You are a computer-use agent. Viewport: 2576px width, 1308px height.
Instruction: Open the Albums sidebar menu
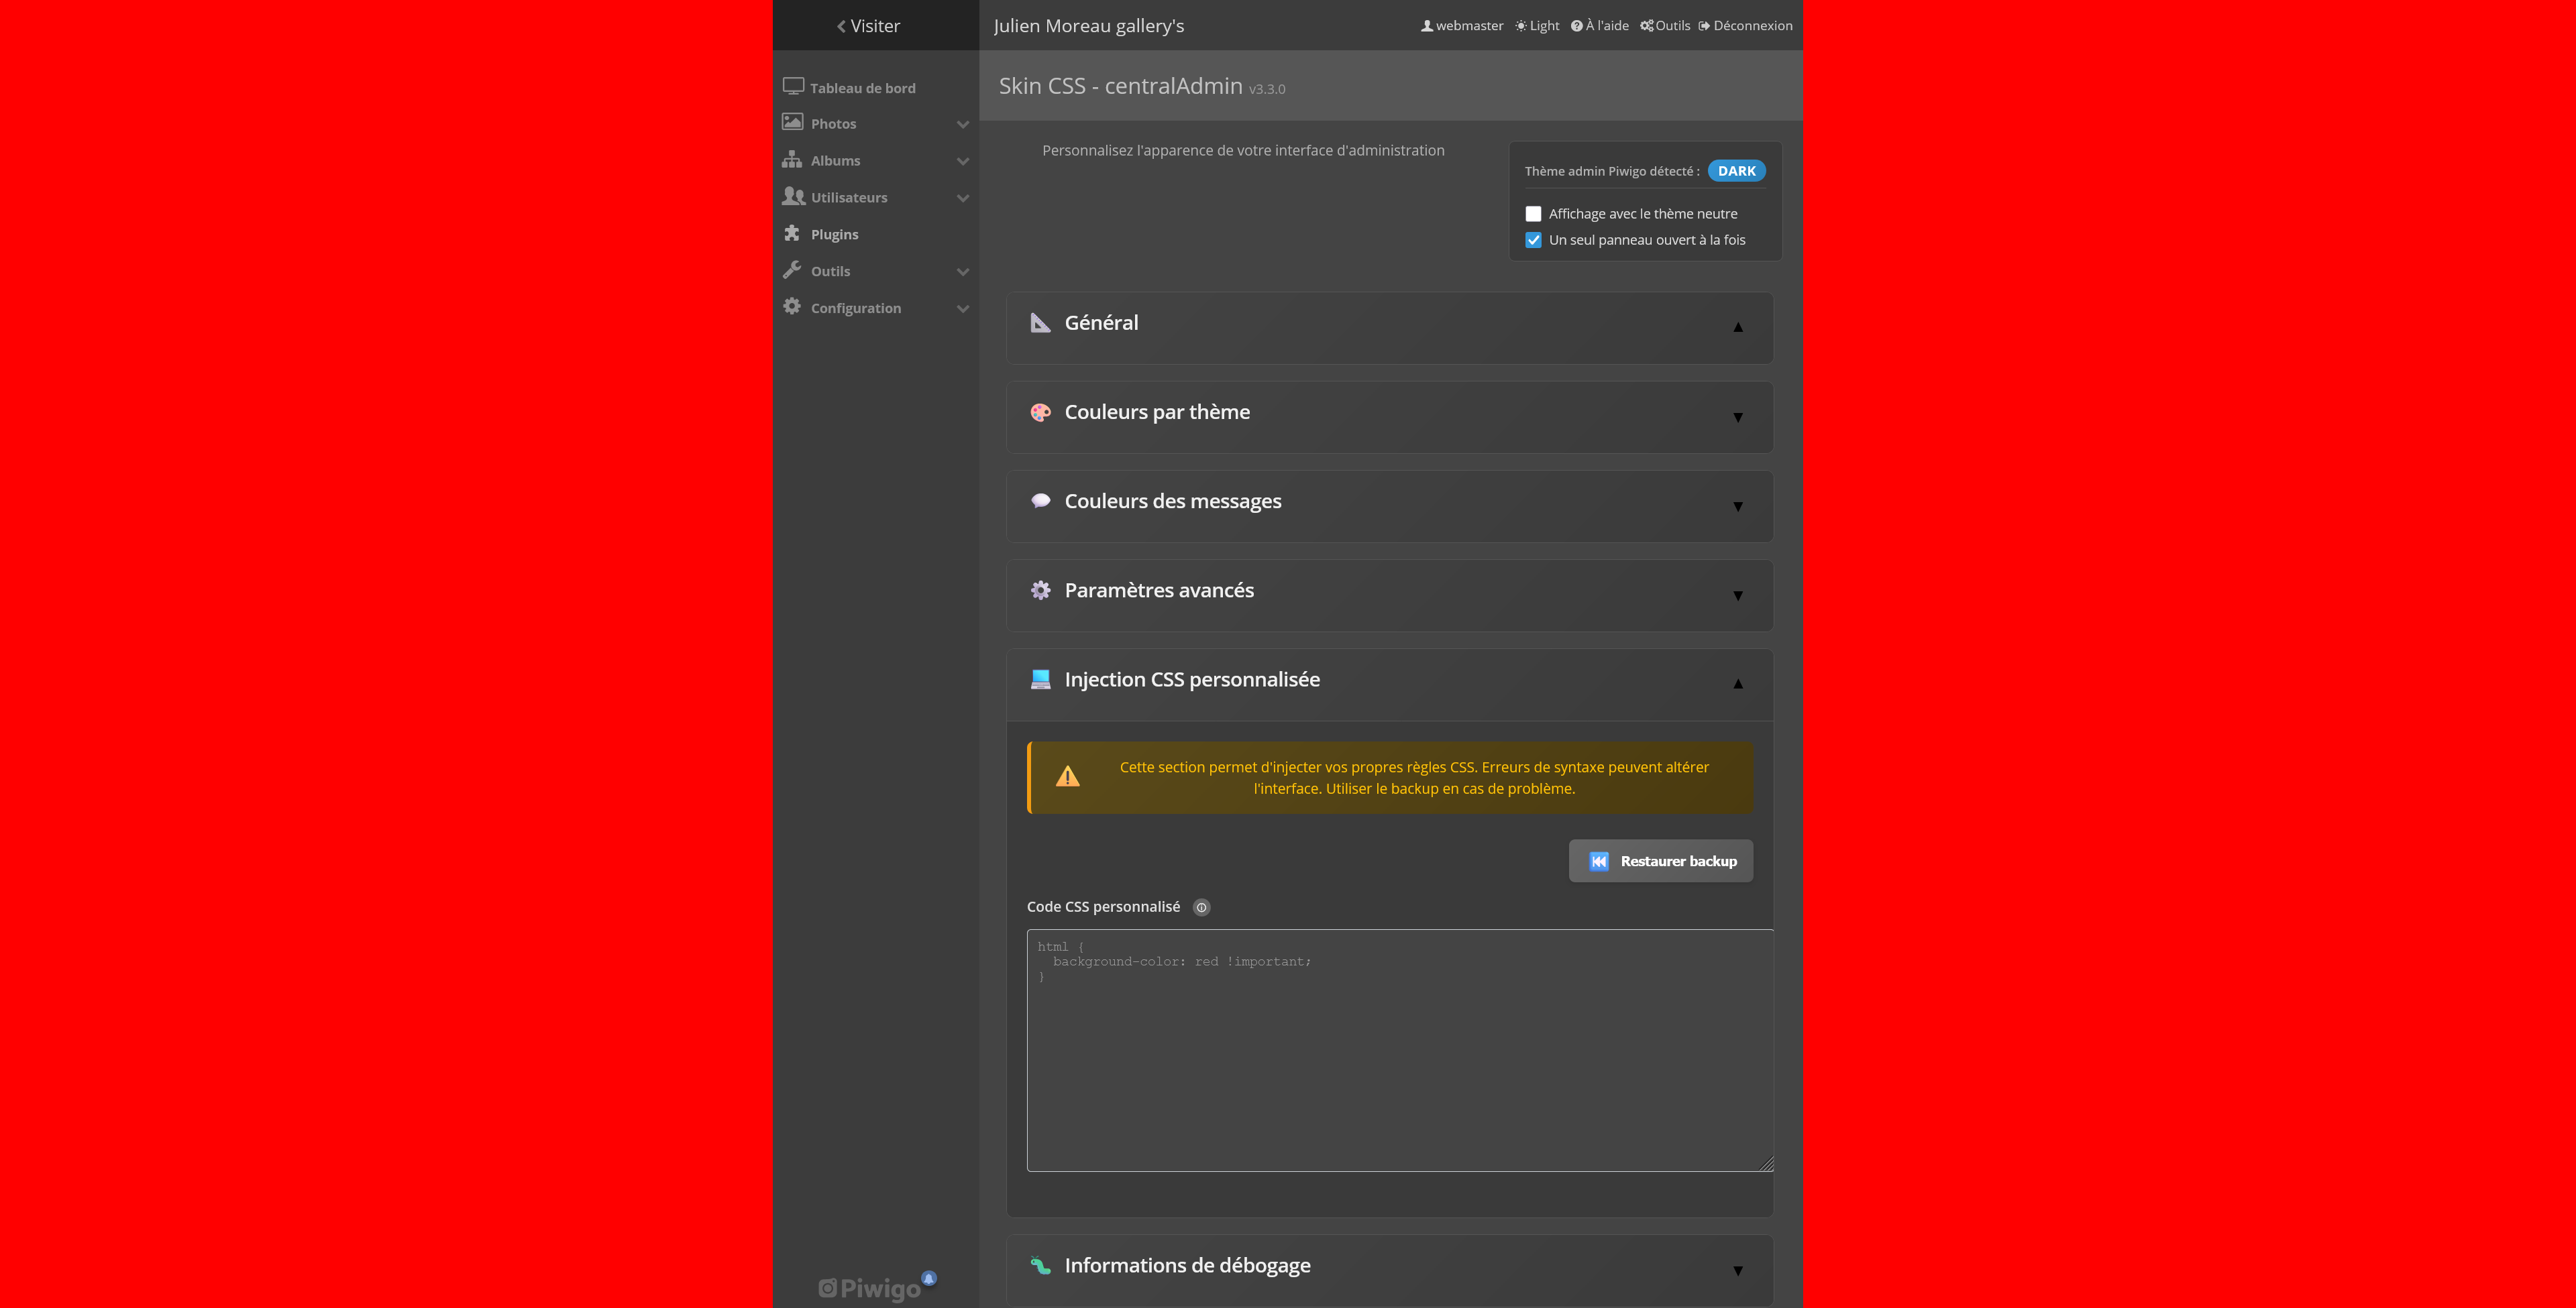click(835, 161)
